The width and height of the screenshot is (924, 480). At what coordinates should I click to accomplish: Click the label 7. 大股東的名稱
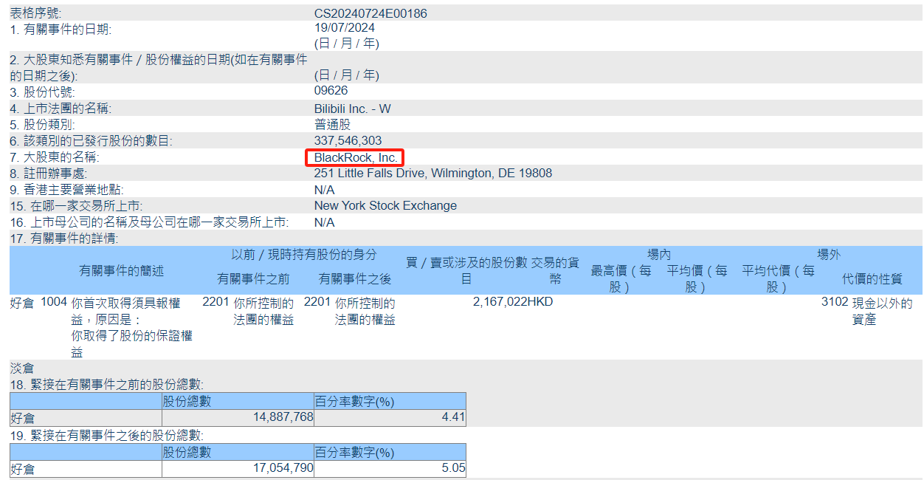55,157
